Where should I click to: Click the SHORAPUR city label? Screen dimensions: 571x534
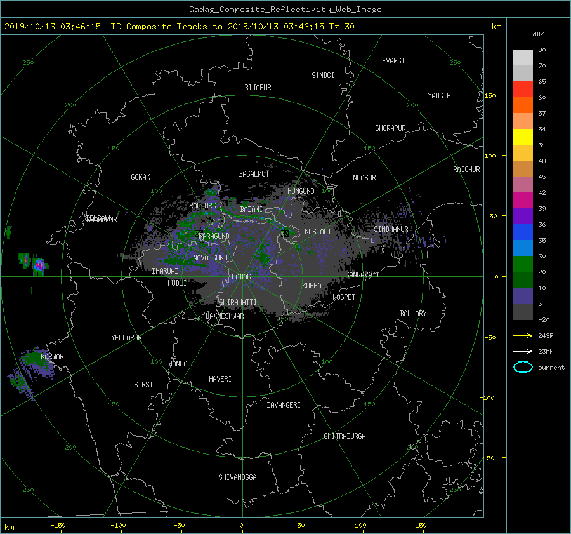click(x=390, y=128)
